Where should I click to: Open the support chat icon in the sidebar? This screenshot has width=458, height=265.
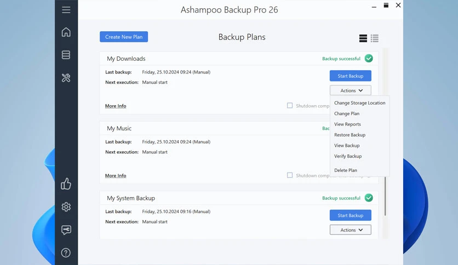(x=66, y=230)
